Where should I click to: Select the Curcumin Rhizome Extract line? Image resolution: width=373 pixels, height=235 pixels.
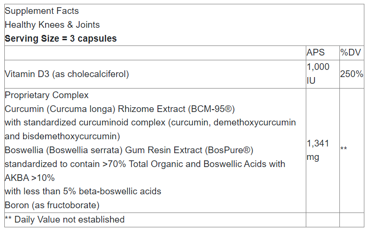click(x=120, y=109)
